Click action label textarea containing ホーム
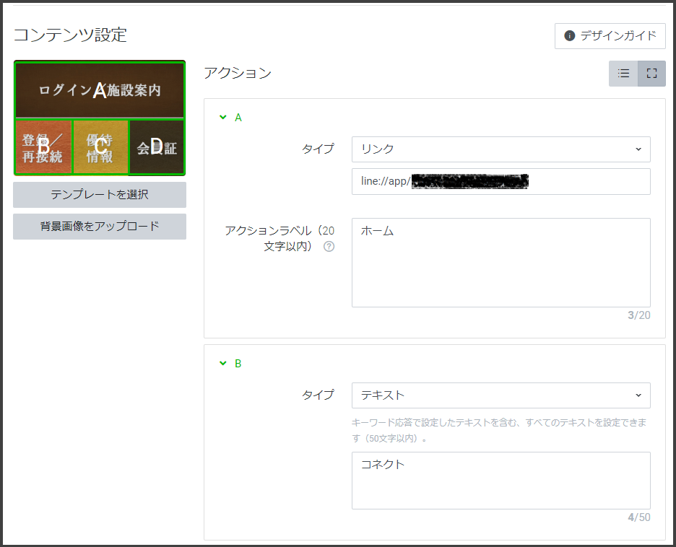Viewport: 676px width, 547px height. coord(500,263)
